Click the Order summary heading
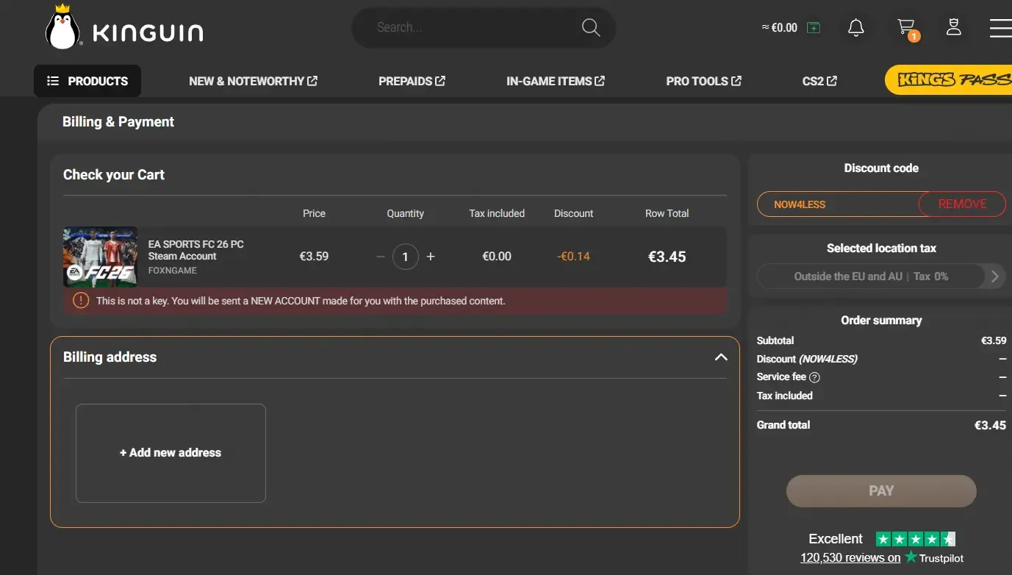Viewport: 1012px width, 575px height. click(x=881, y=321)
